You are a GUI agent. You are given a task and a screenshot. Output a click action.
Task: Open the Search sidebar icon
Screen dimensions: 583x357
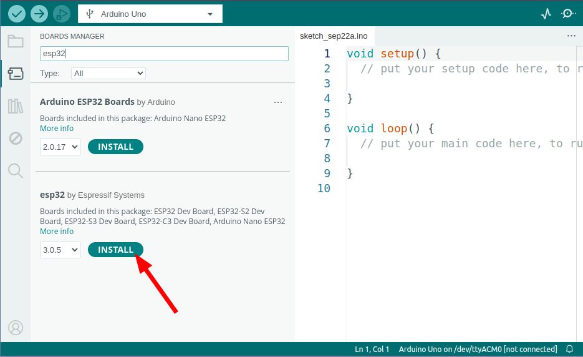pyautogui.click(x=16, y=170)
